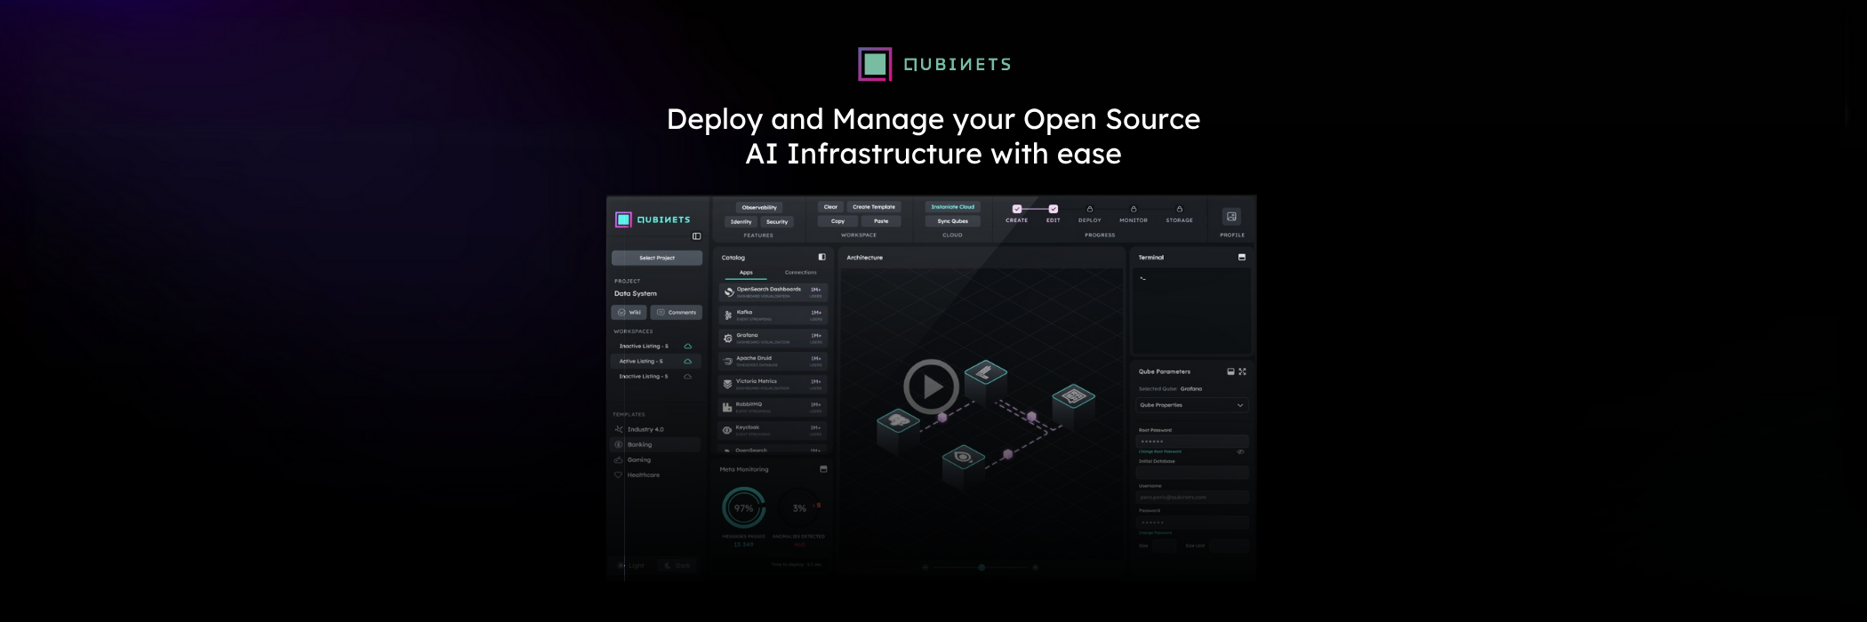The width and height of the screenshot is (1867, 622).
Task: Click the OpenSearch Dashboards app icon
Action: coord(728,291)
